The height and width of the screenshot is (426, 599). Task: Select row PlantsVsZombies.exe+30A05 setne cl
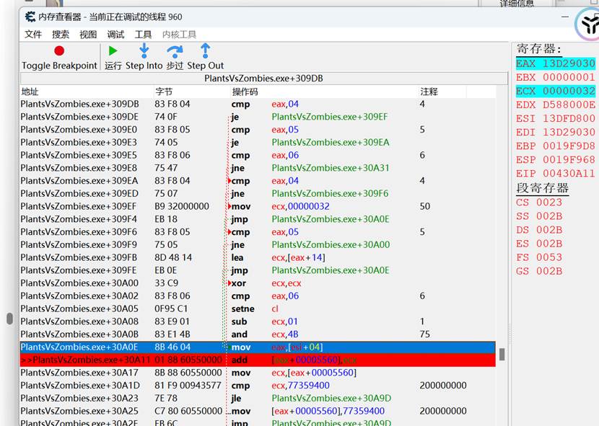click(x=258, y=309)
